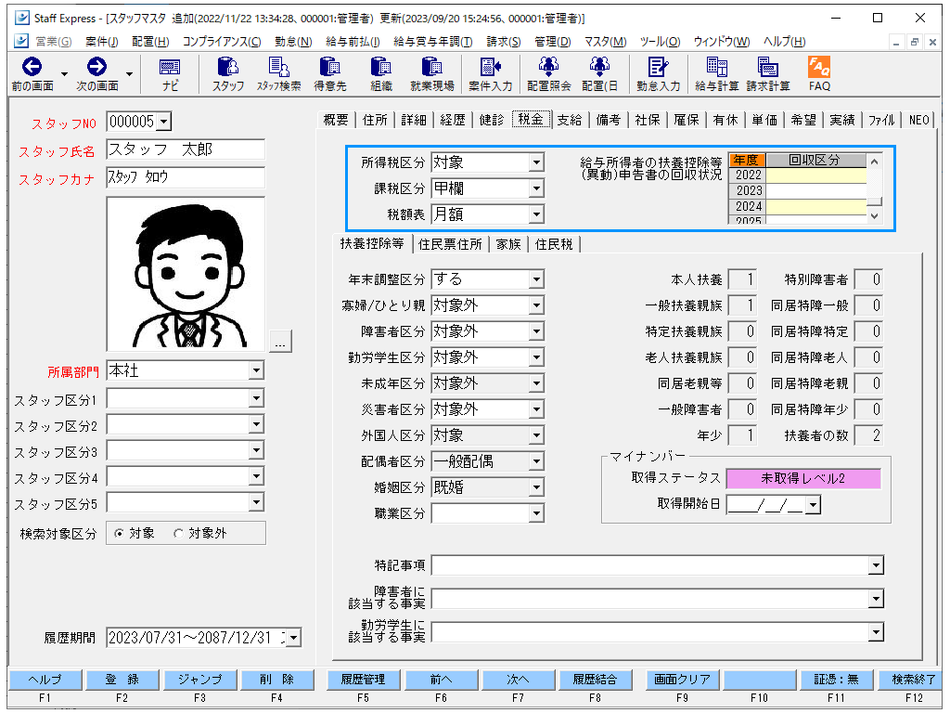Click the pink 未取得レベル2 status field
The image size is (950, 713).
pyautogui.click(x=802, y=478)
